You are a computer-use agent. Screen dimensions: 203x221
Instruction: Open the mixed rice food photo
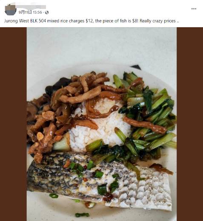click(x=102, y=124)
